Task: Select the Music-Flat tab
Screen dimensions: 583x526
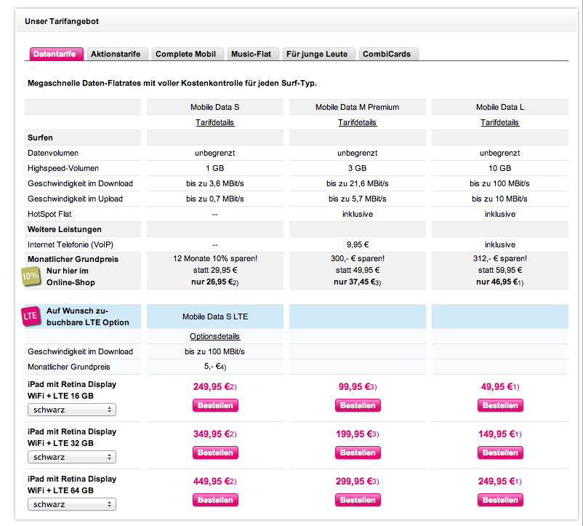Action: click(x=251, y=54)
